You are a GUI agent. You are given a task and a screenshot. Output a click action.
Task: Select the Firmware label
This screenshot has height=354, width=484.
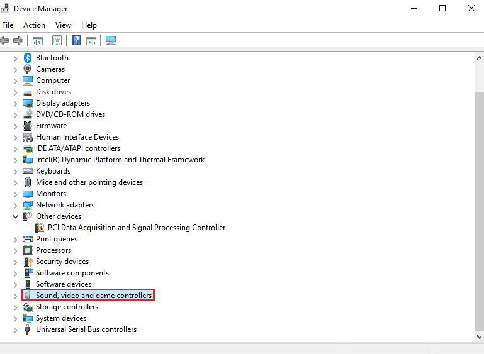(x=51, y=126)
